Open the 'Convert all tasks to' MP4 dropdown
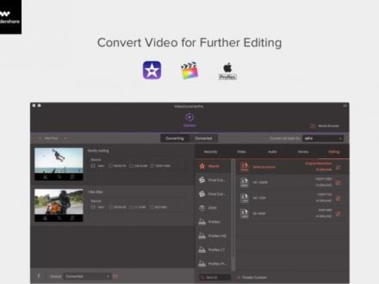Viewport: 379px width, 284px height. tap(323, 138)
